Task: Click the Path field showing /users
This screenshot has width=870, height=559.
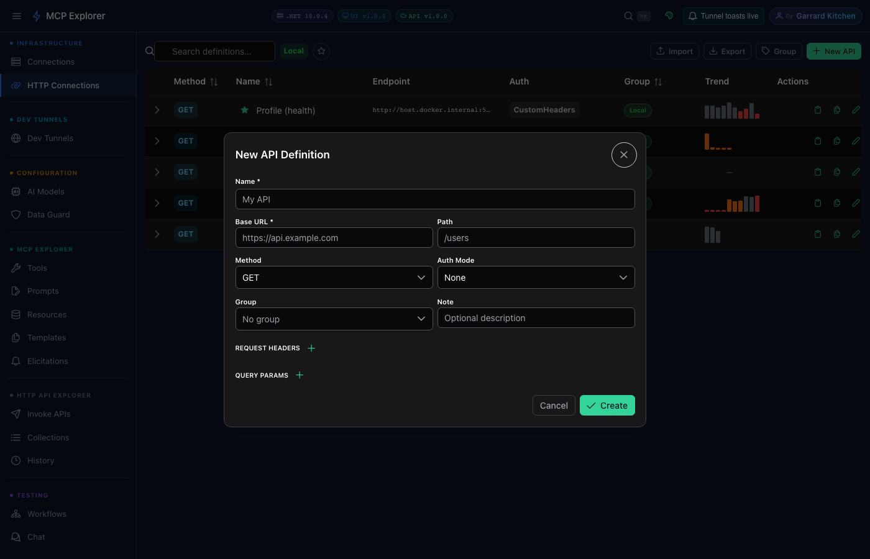Action: click(x=536, y=238)
